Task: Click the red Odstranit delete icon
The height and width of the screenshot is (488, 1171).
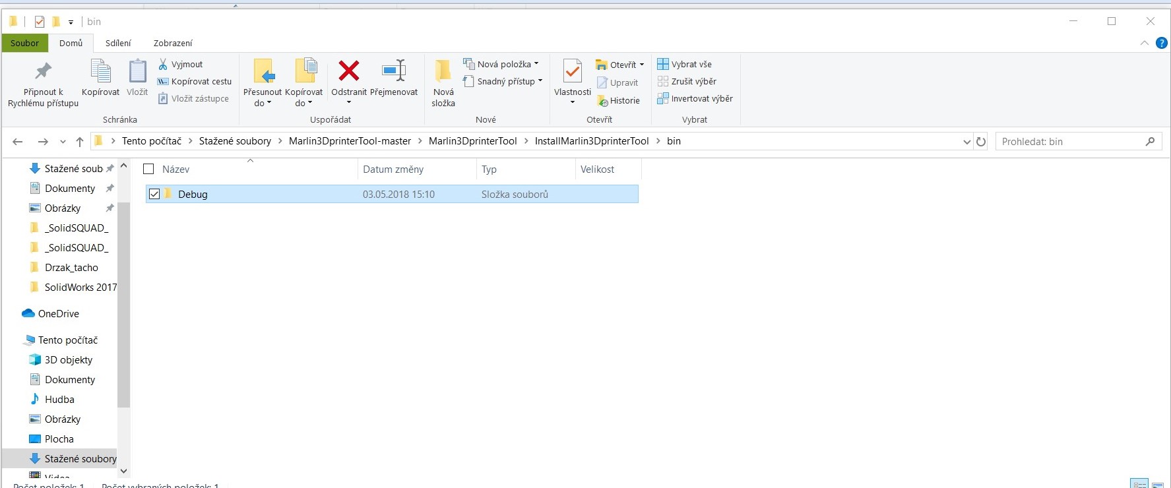Action: [x=348, y=71]
